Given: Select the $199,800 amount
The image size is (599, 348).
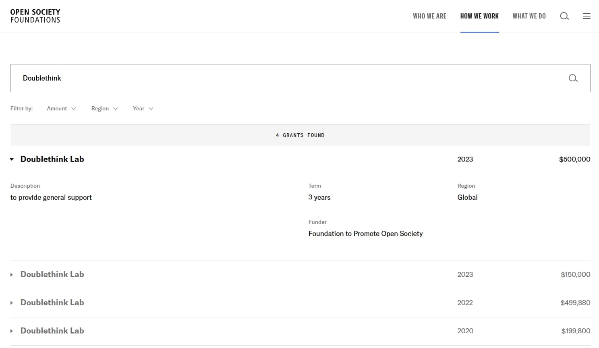Looking at the screenshot, I should [576, 331].
